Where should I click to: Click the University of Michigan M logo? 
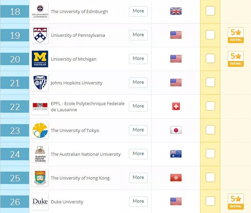40,59
